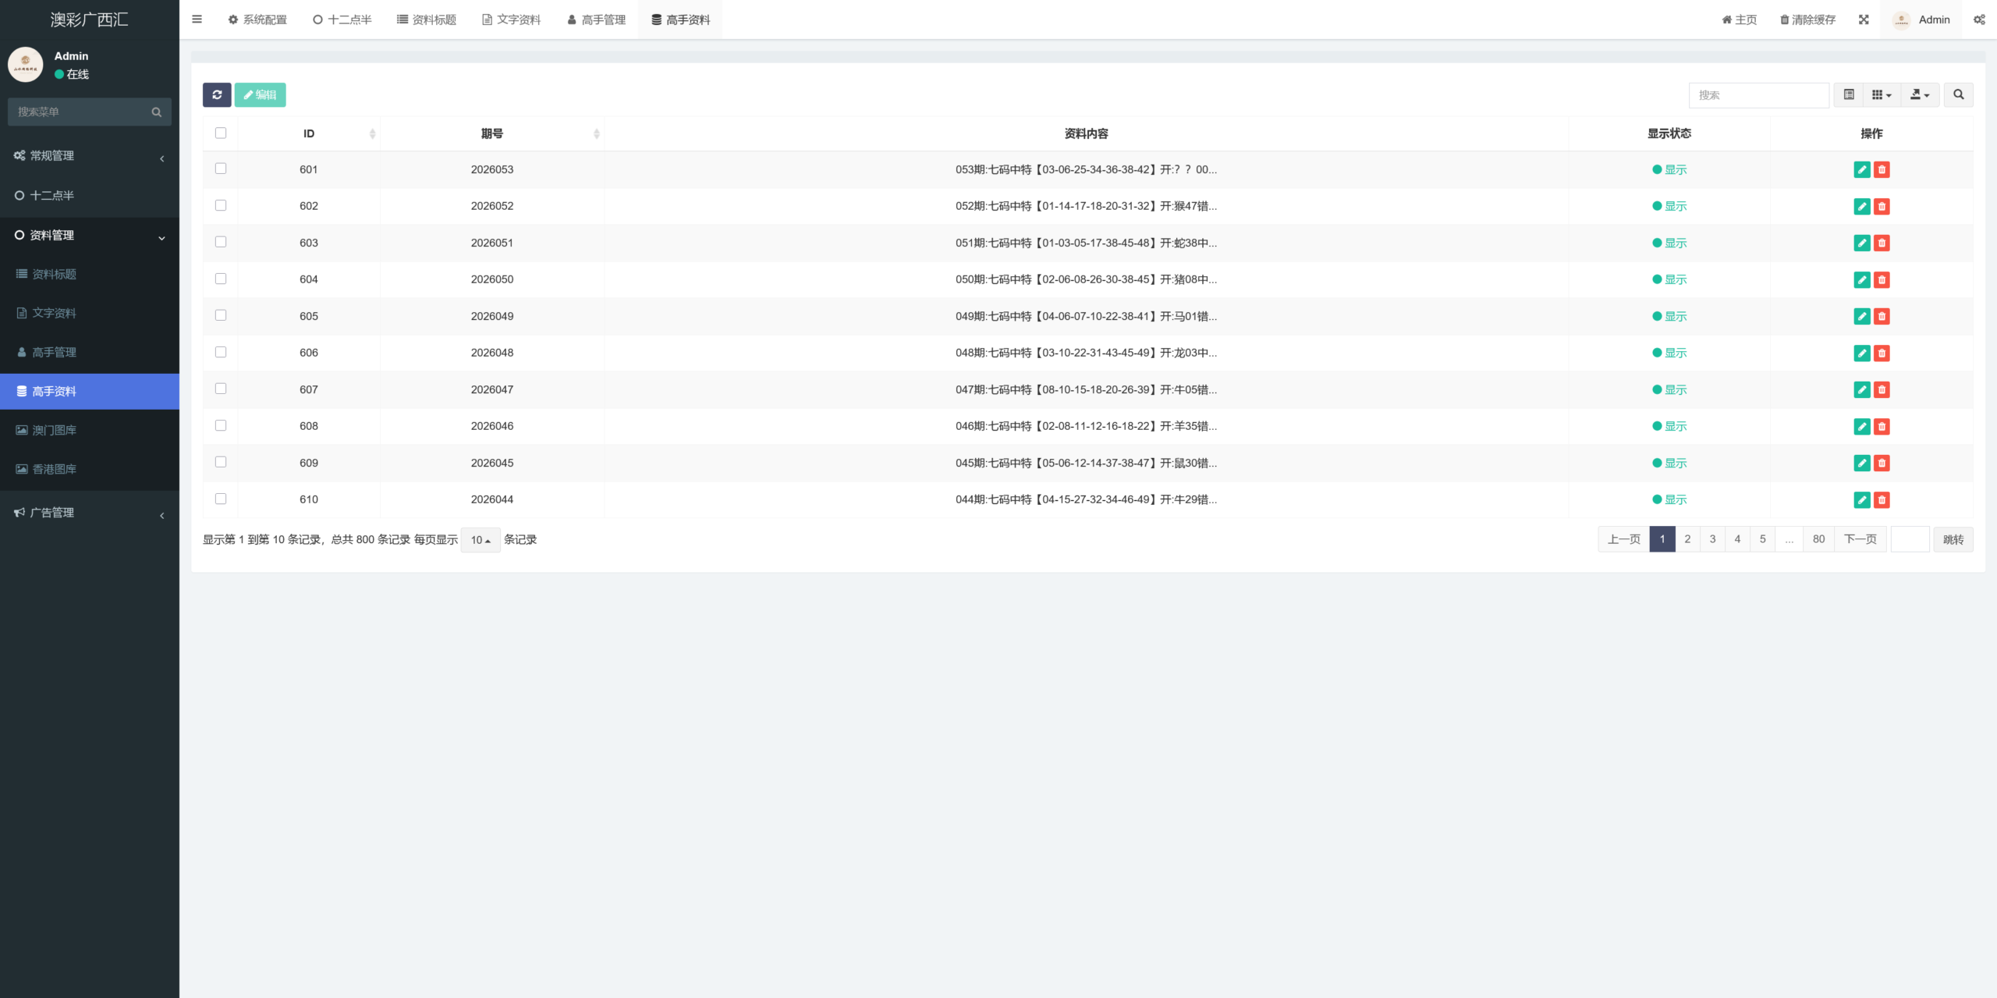Go to page 3 in pagination
Viewport: 1997px width, 998px height.
click(x=1712, y=539)
